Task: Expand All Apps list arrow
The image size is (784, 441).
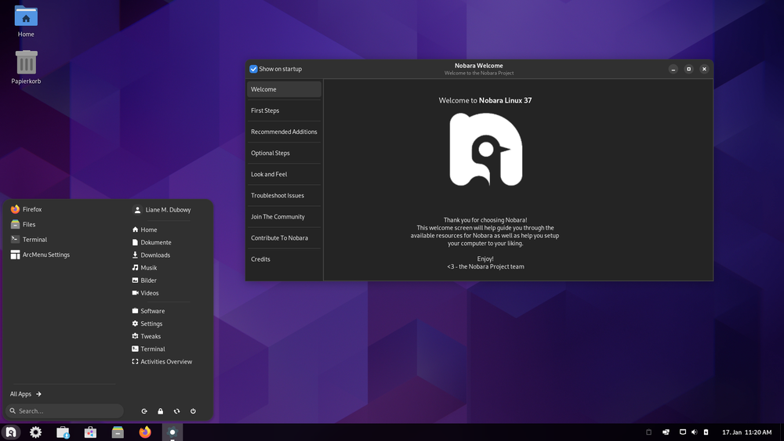Action: click(38, 394)
